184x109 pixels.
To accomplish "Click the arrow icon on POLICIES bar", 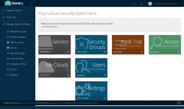I will click(105, 52).
